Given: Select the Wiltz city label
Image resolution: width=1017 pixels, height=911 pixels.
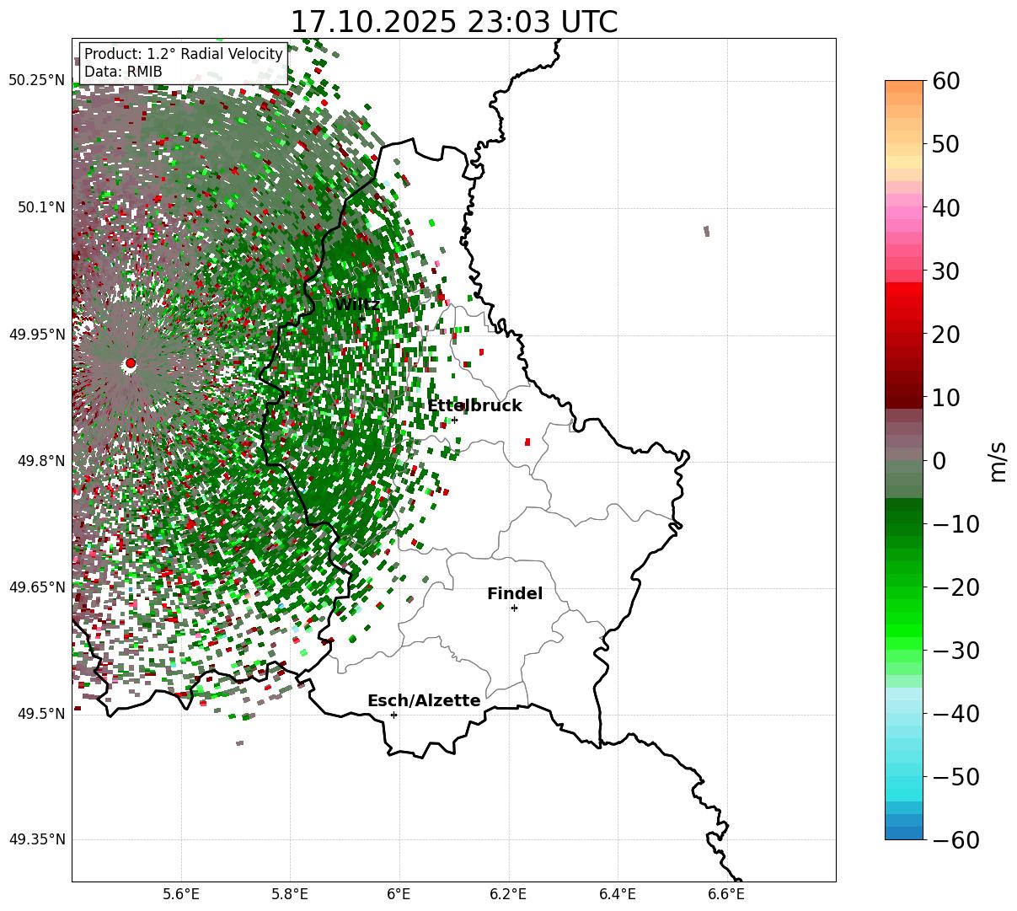Looking at the screenshot, I should coord(357,304).
